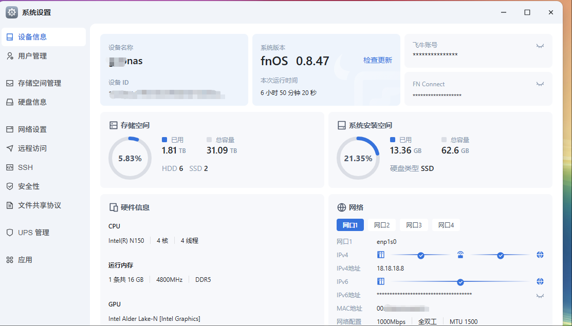Screen dimensions: 572x326
Task: Click the 网络 globe header icon
Action: tap(341, 207)
